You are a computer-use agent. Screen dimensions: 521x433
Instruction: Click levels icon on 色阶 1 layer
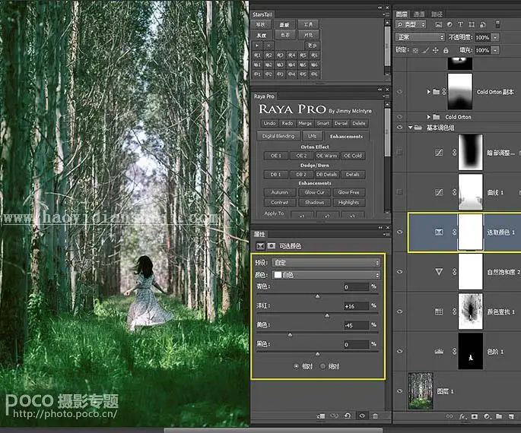point(439,352)
